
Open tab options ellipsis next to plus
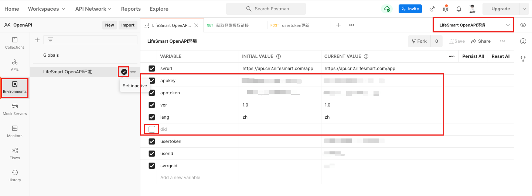click(352, 25)
